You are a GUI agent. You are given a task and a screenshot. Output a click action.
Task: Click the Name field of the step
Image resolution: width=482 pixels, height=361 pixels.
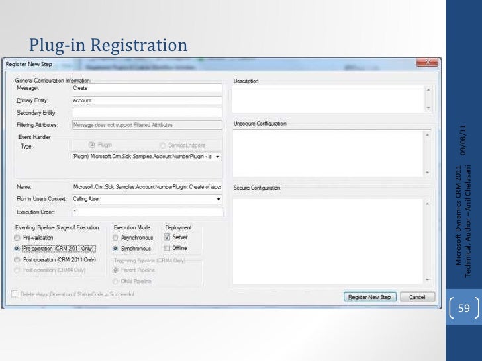click(146, 187)
